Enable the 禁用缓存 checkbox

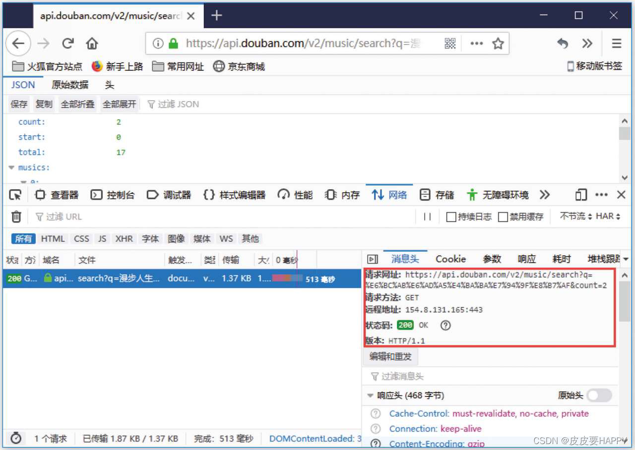click(503, 217)
